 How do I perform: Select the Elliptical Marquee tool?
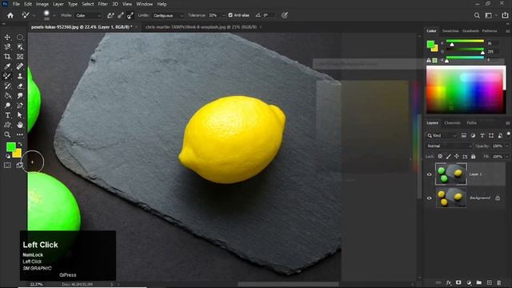point(20,38)
